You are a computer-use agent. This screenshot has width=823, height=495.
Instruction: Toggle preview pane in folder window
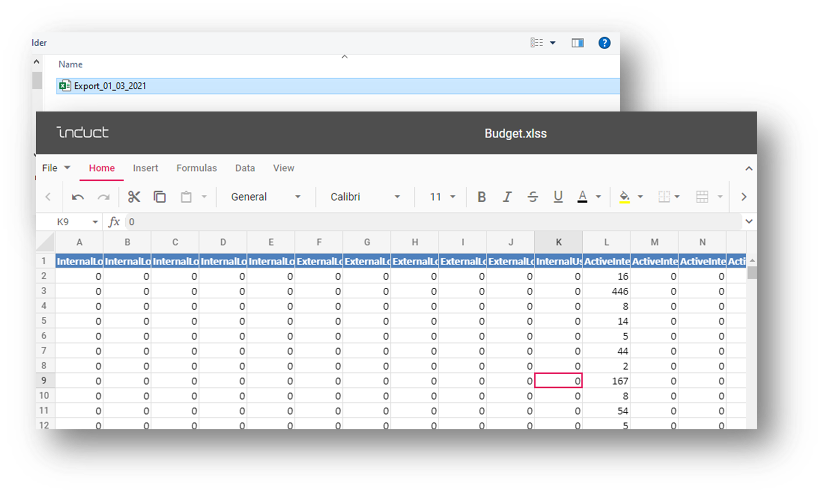point(578,43)
